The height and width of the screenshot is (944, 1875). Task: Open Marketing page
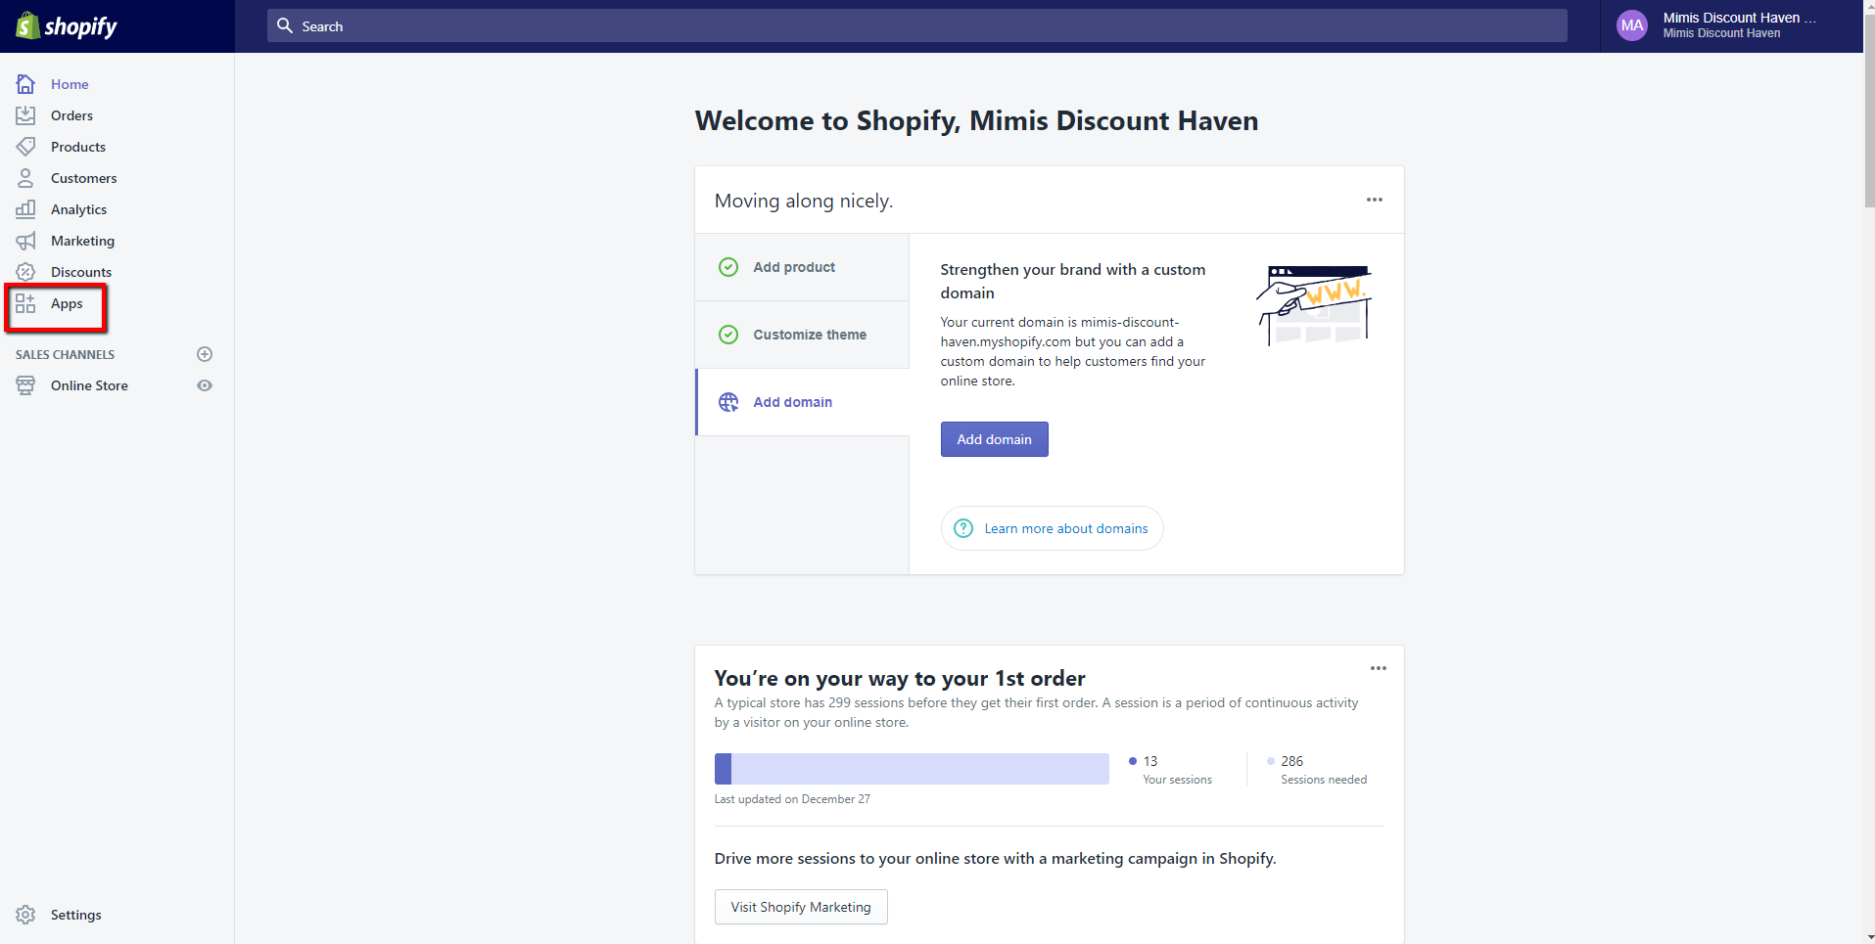[x=82, y=241]
